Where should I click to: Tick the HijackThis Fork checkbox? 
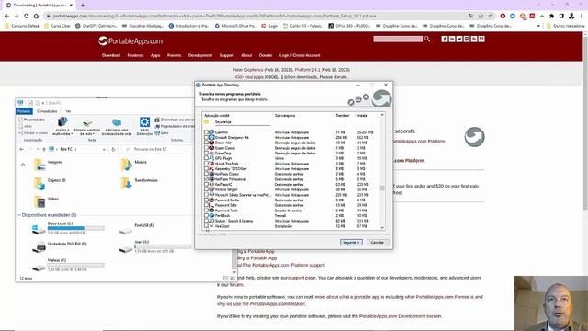pyautogui.click(x=206, y=164)
